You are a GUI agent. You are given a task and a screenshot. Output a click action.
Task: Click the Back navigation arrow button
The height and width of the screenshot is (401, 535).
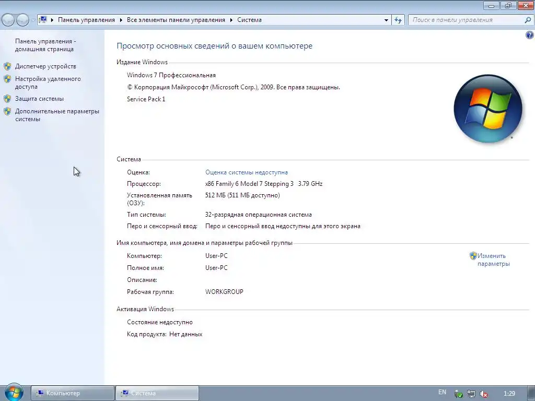click(x=8, y=20)
